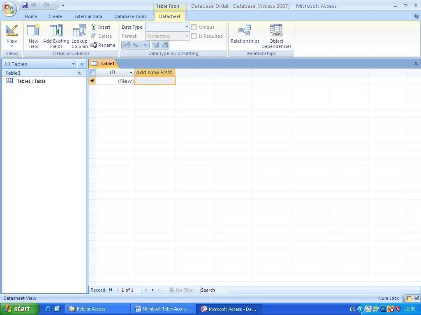
Task: Click the select-all corner of datasheet
Action: tap(92, 72)
